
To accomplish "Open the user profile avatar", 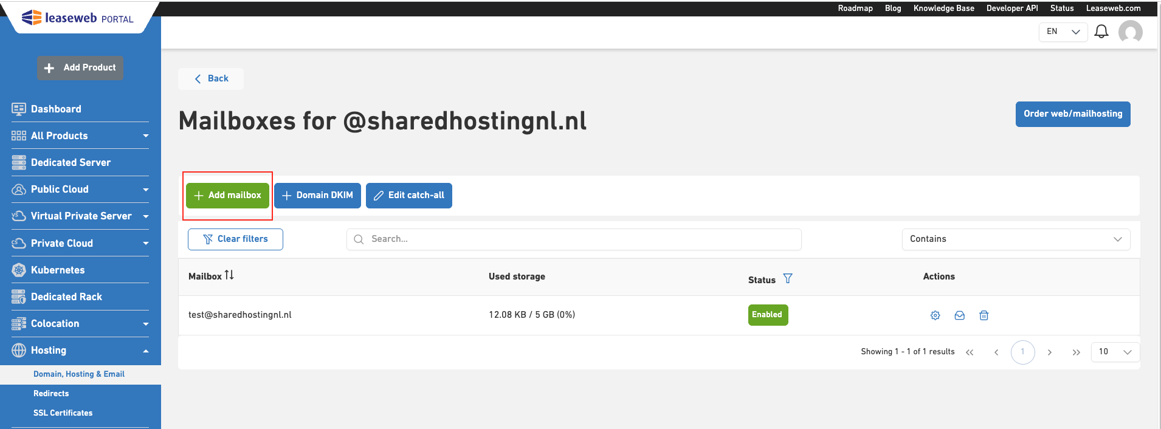I will point(1131,32).
